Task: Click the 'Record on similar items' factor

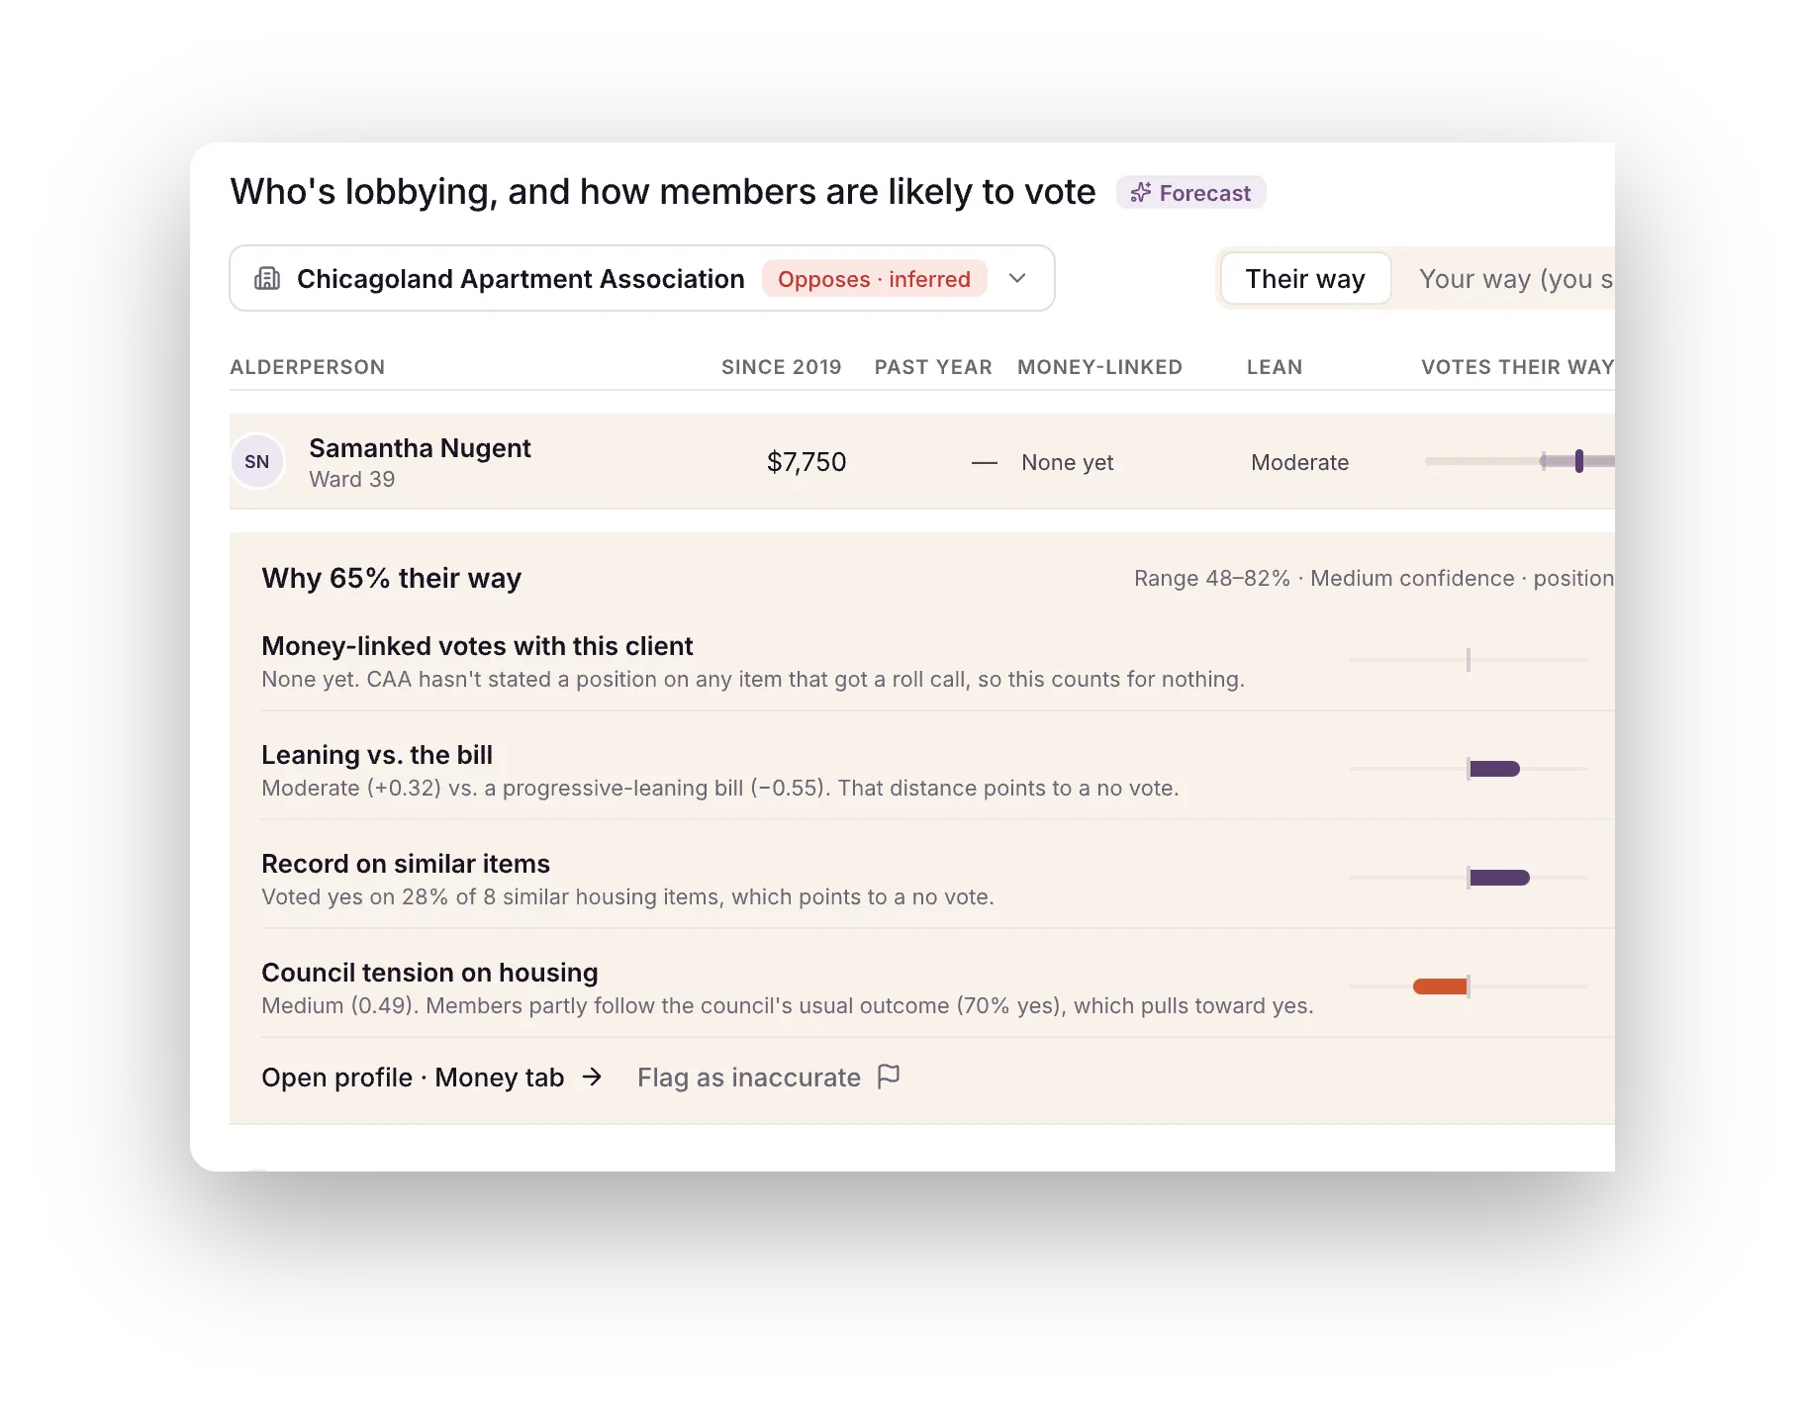Action: pos(406,864)
